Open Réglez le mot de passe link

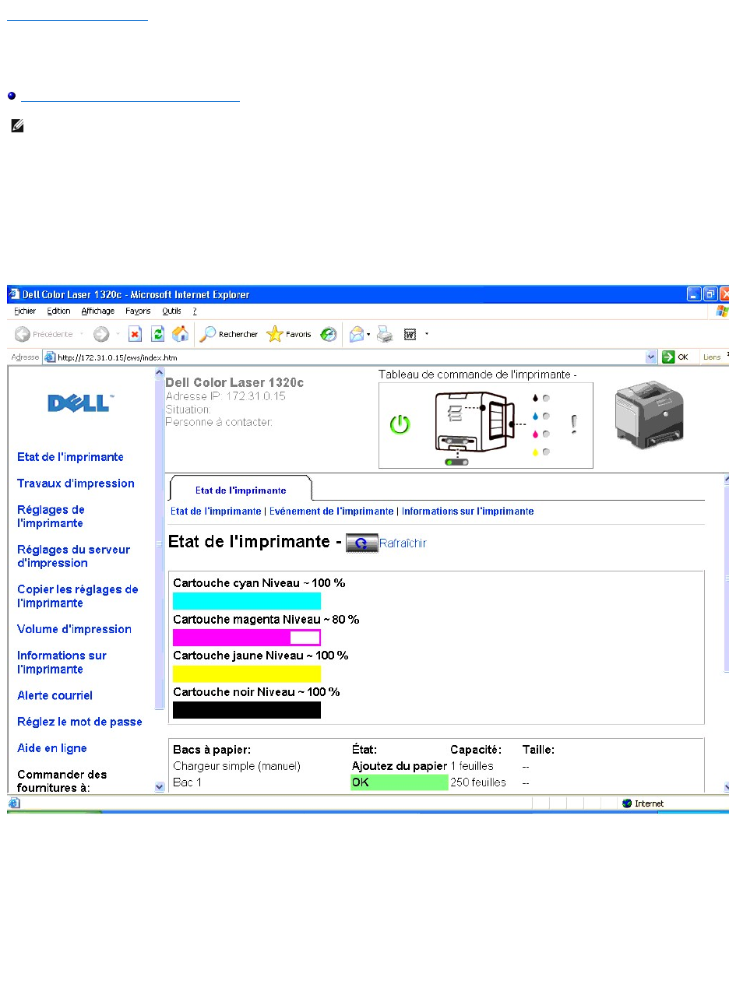[x=79, y=722]
